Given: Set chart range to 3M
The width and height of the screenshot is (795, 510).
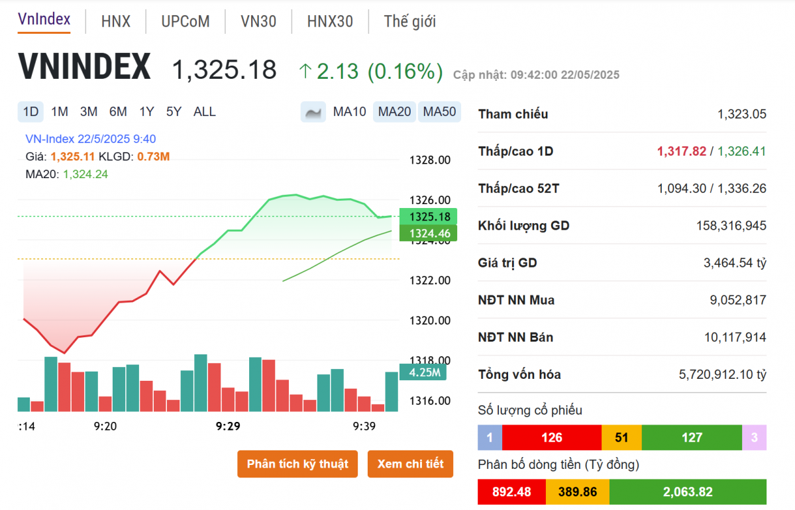Looking at the screenshot, I should click(x=89, y=112).
